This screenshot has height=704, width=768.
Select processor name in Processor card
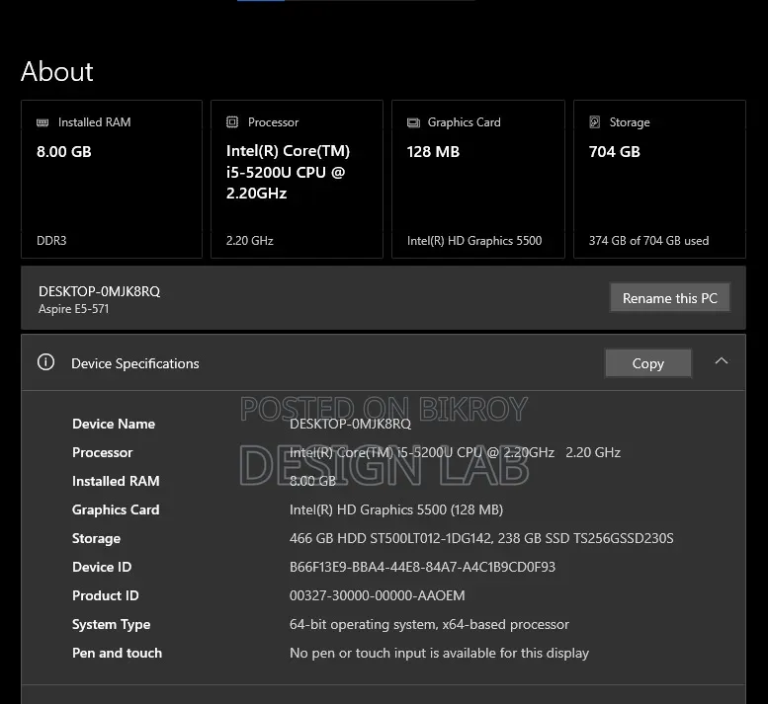[x=288, y=172]
